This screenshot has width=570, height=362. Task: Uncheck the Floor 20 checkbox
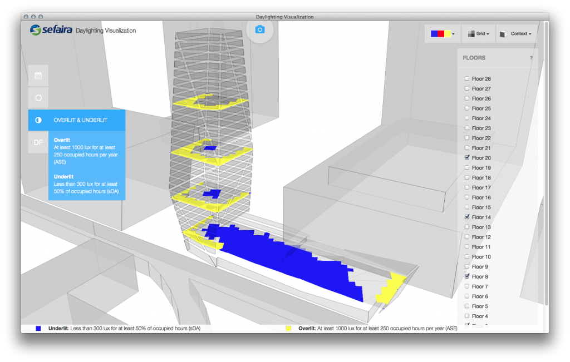pos(467,158)
